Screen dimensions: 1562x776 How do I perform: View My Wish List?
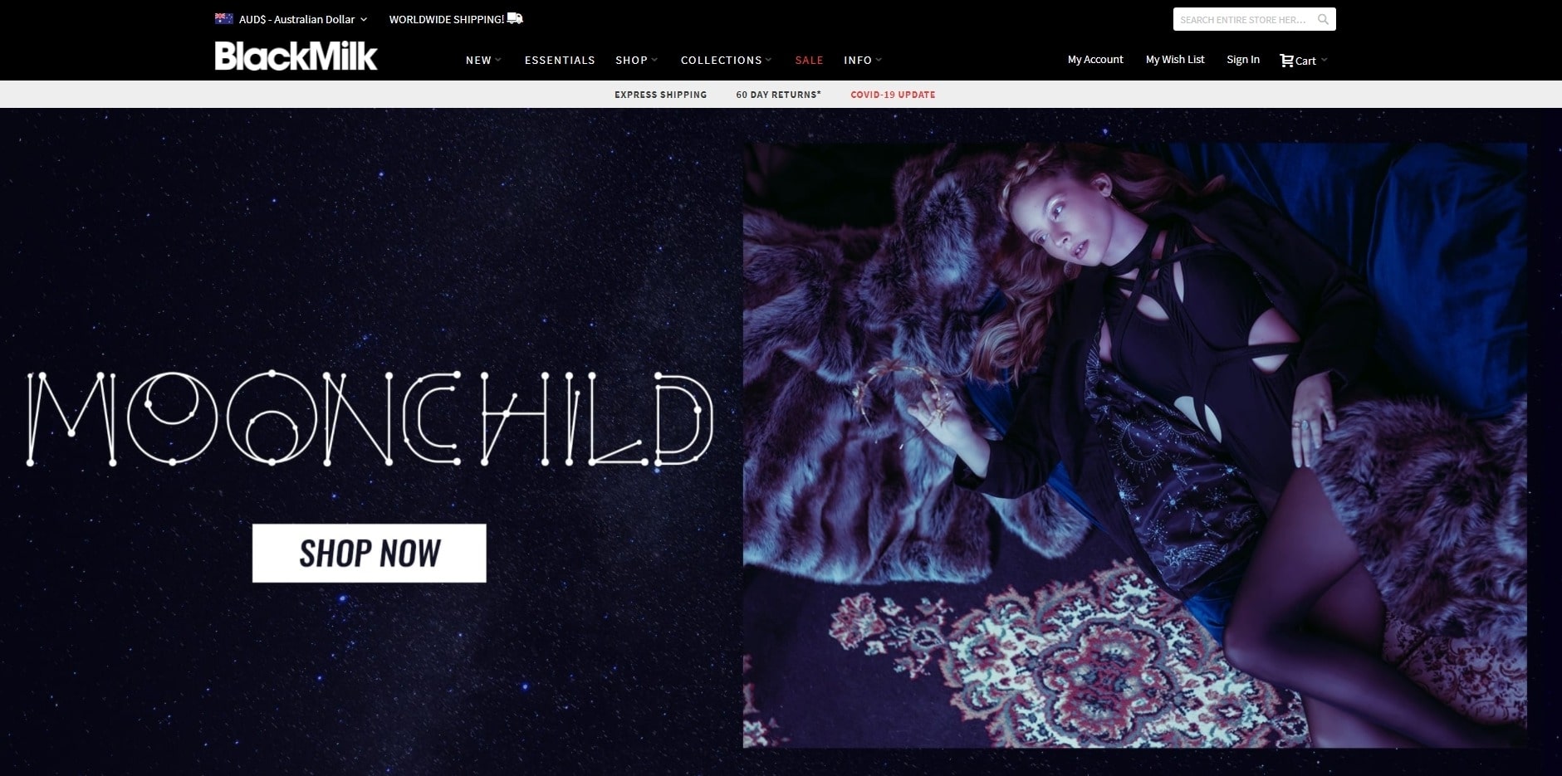point(1175,60)
